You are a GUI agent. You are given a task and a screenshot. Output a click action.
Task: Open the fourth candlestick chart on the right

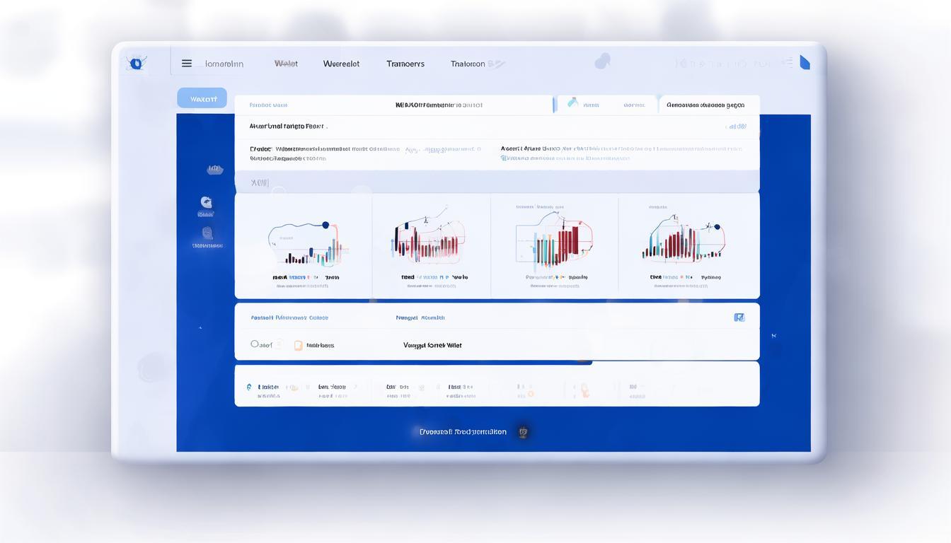[684, 245]
